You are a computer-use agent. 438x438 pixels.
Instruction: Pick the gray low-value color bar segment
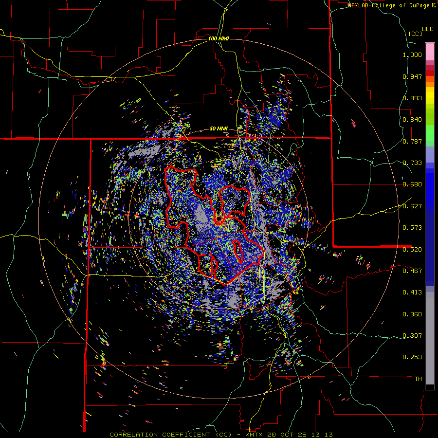(x=430, y=338)
